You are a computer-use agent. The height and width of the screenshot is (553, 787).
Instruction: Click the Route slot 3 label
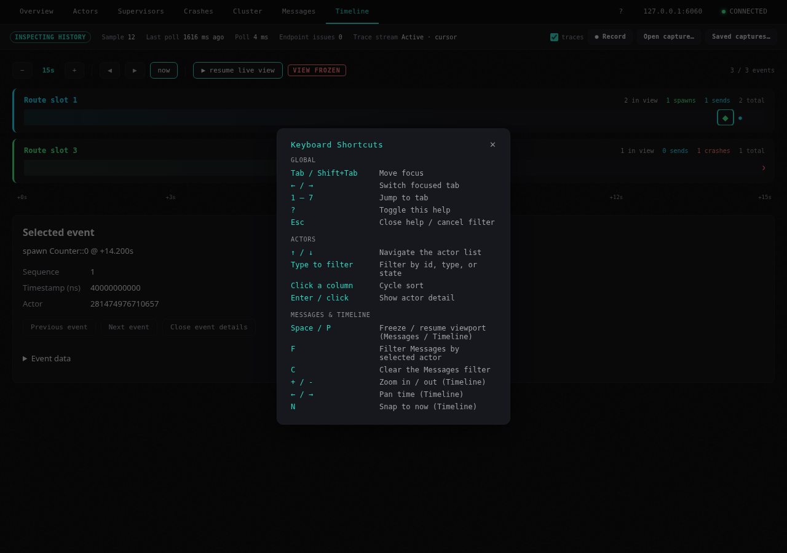tap(50, 151)
